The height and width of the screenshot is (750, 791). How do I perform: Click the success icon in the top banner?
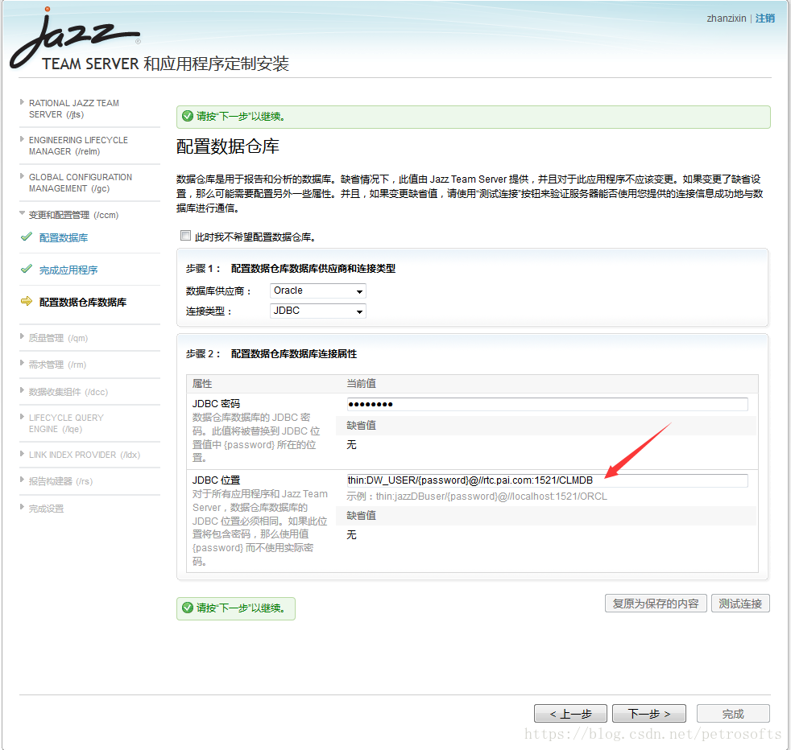[188, 117]
